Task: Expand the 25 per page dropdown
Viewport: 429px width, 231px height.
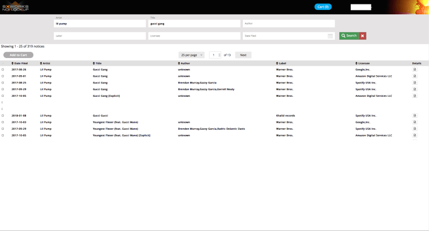Action: pyautogui.click(x=192, y=55)
